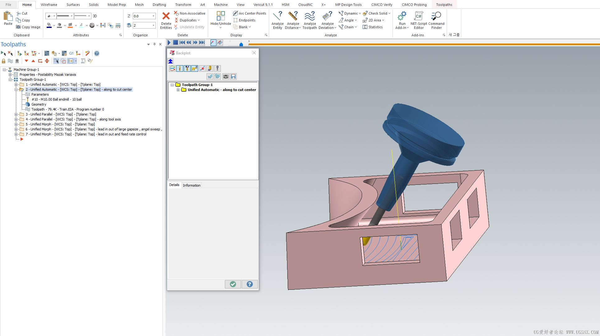Open the Information tab in Backplot
This screenshot has width=600, height=336.
click(x=192, y=185)
